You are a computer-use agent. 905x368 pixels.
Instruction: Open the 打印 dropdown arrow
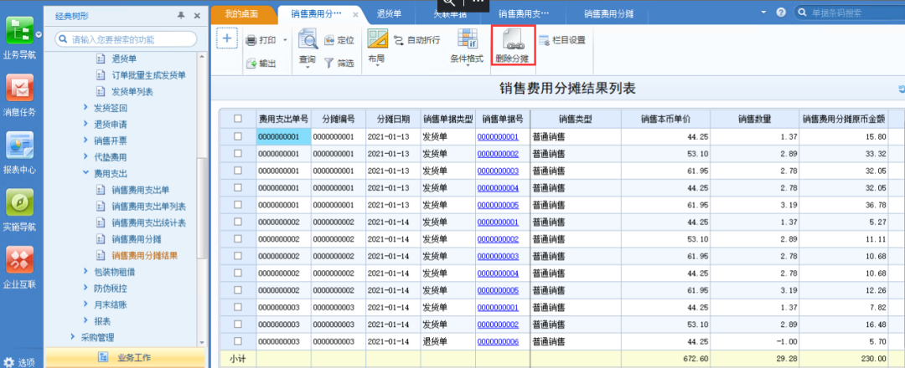pyautogui.click(x=285, y=40)
